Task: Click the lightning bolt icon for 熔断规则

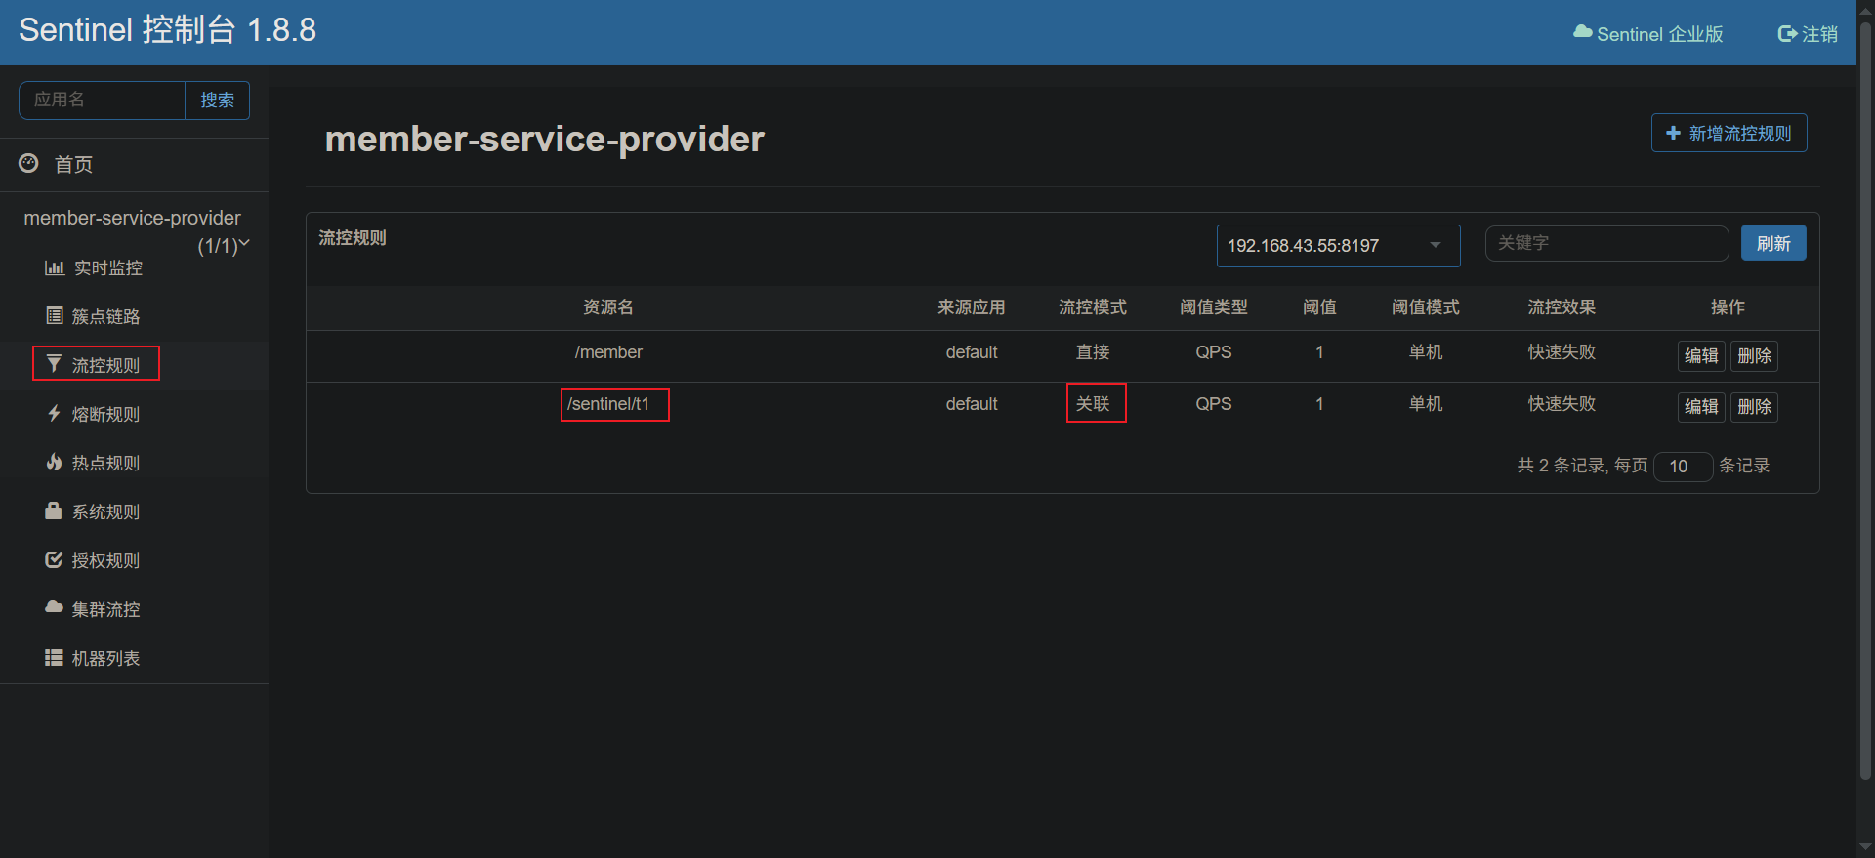Action: (55, 413)
